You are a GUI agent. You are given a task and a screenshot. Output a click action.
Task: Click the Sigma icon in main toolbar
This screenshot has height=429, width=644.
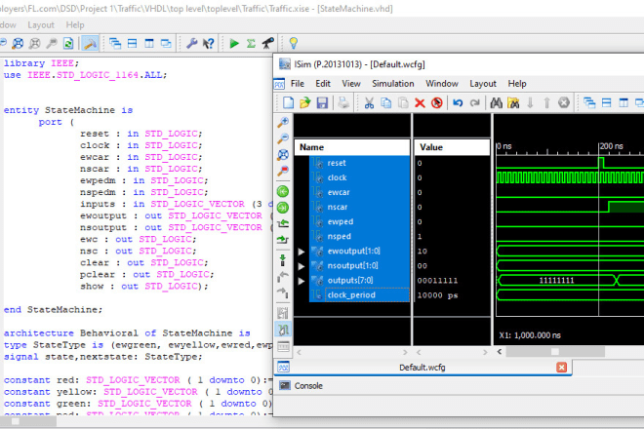pyautogui.click(x=251, y=43)
